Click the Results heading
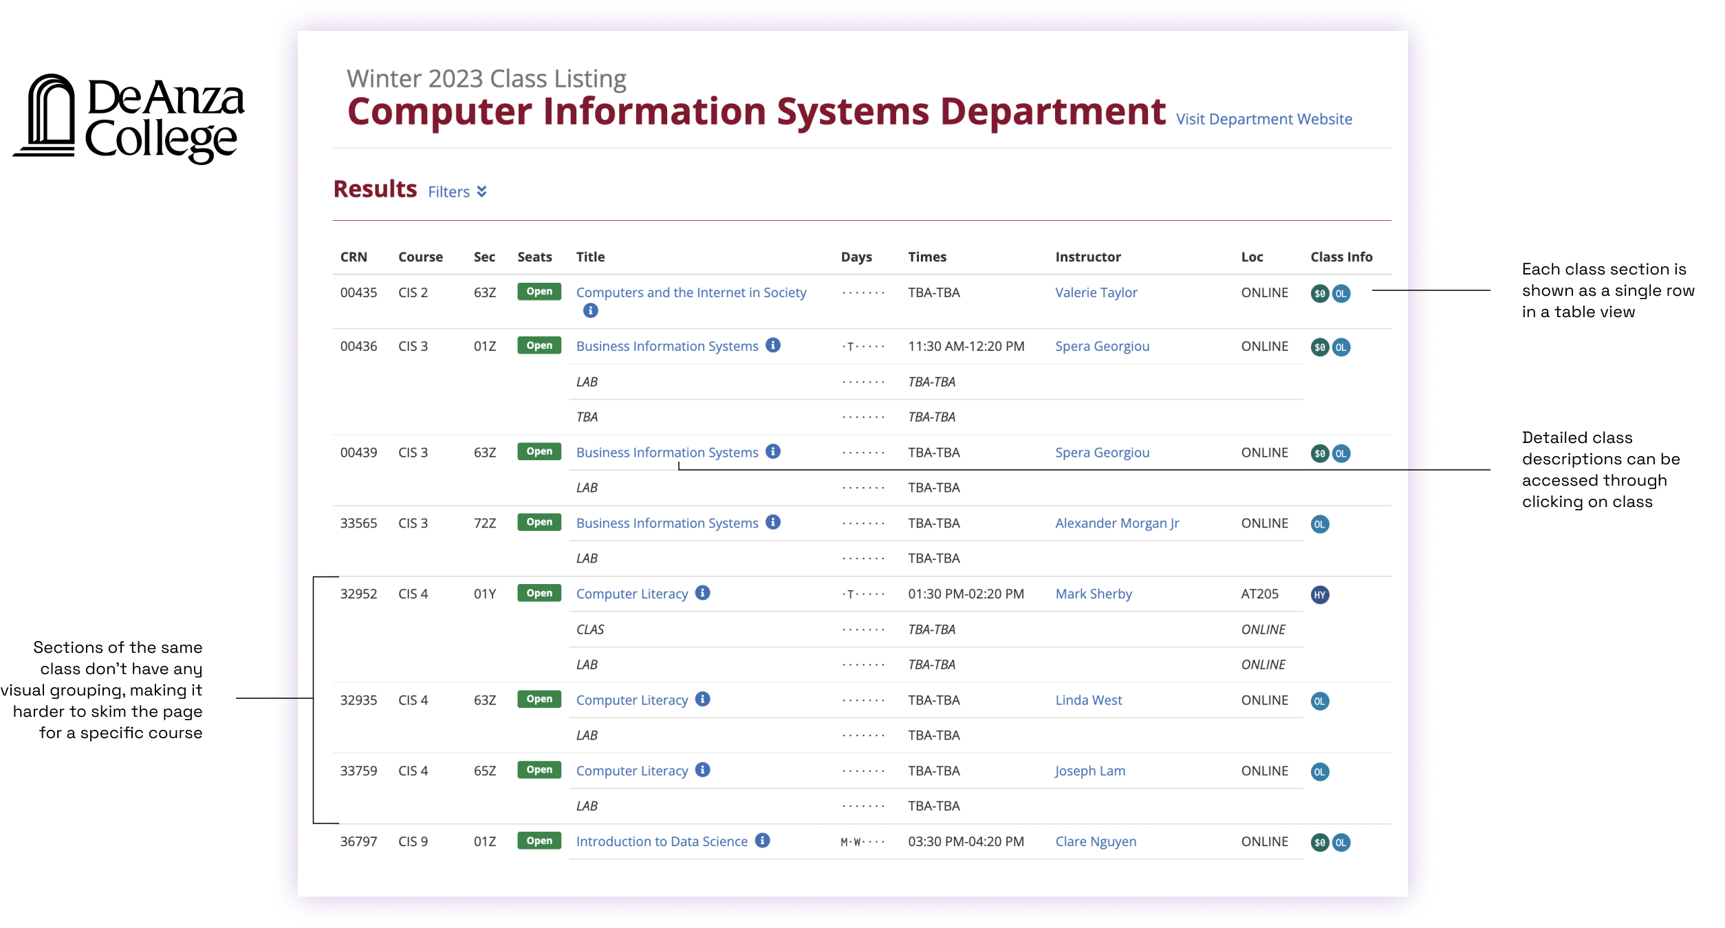Viewport: 1725px width, 928px height. pos(375,188)
